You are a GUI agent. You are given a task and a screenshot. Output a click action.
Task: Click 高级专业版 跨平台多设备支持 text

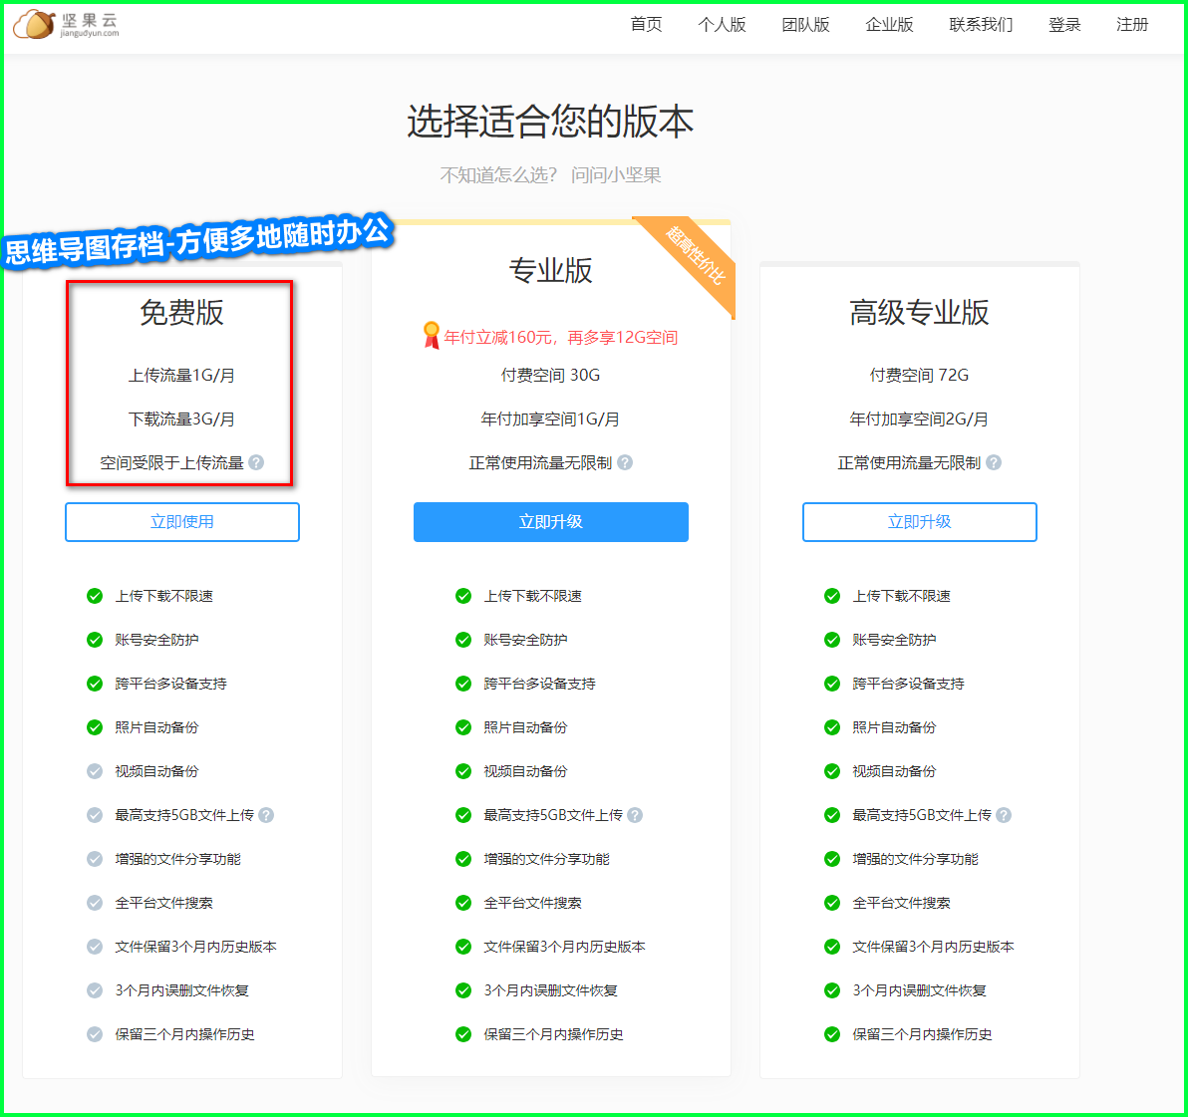click(x=908, y=684)
